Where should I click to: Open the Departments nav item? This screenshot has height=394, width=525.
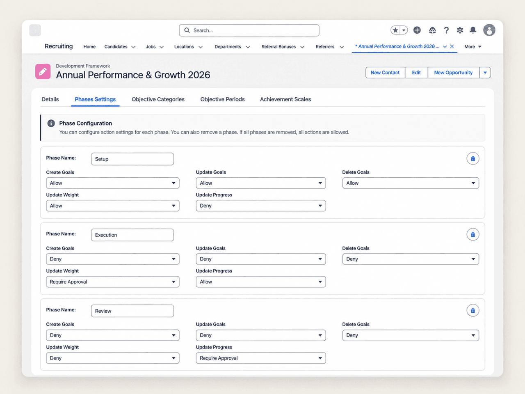pos(228,47)
